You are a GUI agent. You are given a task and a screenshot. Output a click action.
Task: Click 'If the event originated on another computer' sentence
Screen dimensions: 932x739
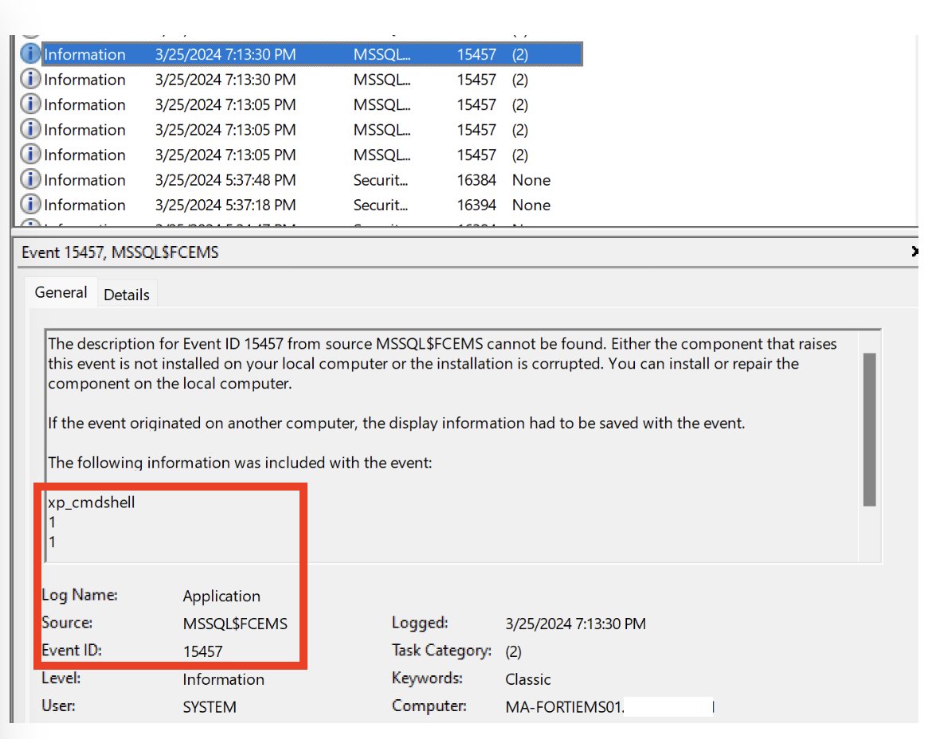point(396,423)
